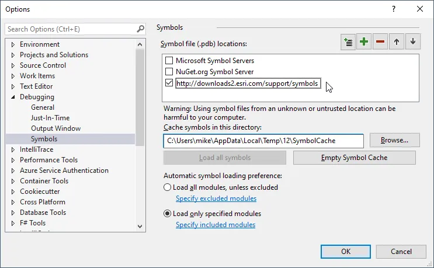Confirm the dialog with OK
434x268 pixels.
pos(345,252)
